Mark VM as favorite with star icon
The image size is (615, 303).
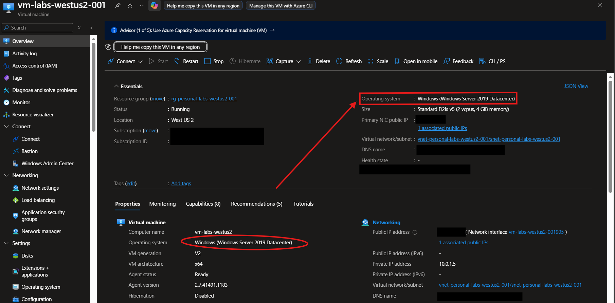(130, 5)
